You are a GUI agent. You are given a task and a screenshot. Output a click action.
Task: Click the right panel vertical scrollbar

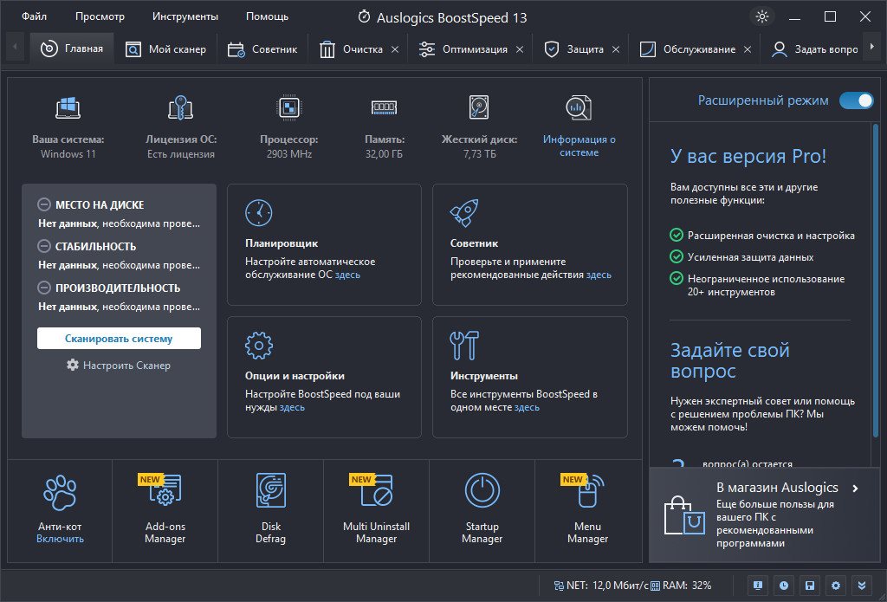click(x=876, y=280)
